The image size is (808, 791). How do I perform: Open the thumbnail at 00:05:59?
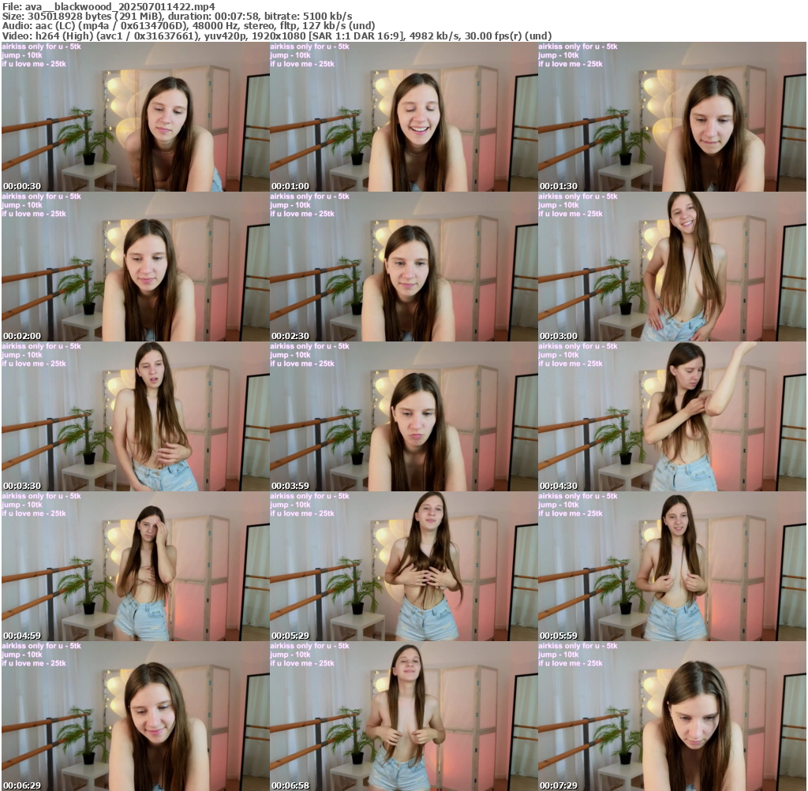coord(671,566)
